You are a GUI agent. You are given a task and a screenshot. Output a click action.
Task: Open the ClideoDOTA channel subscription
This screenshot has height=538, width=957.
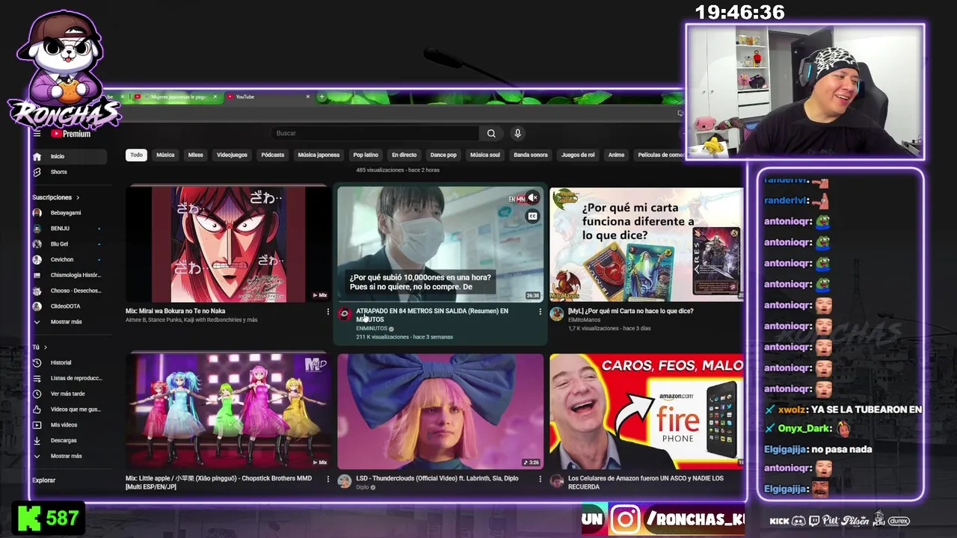[x=69, y=306]
